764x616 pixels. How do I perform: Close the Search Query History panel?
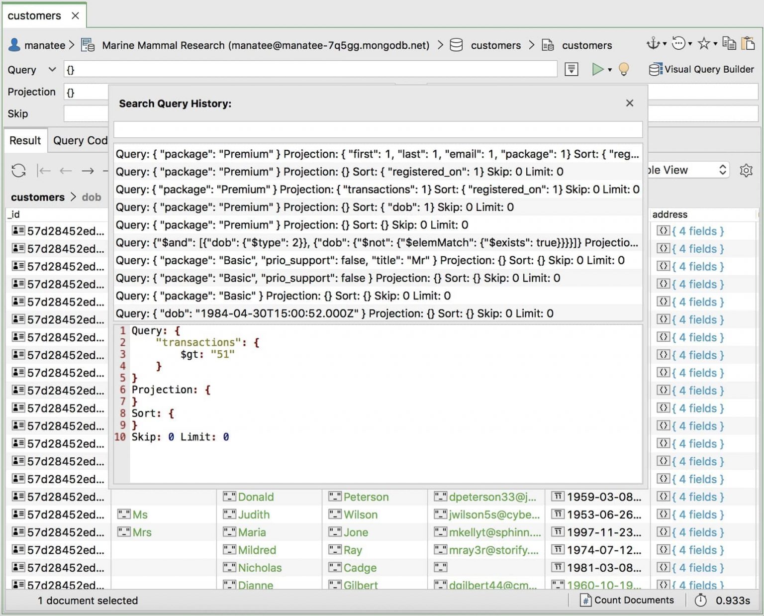(x=630, y=103)
